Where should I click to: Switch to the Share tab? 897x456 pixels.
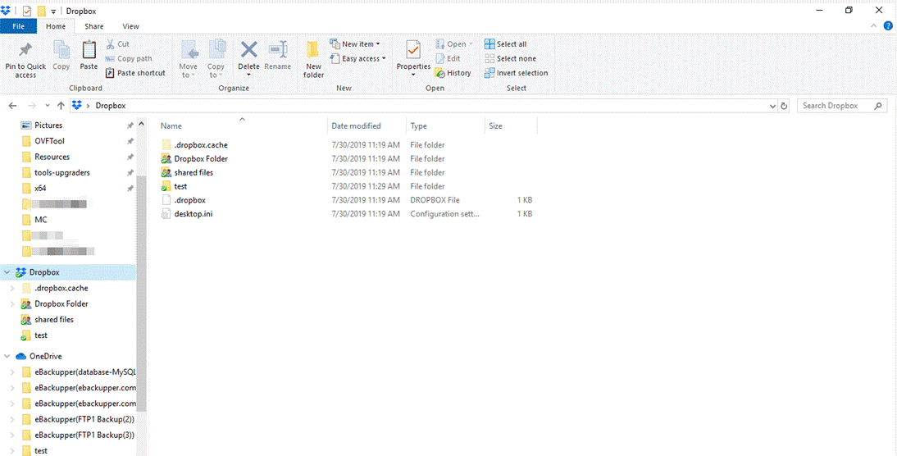tap(93, 26)
